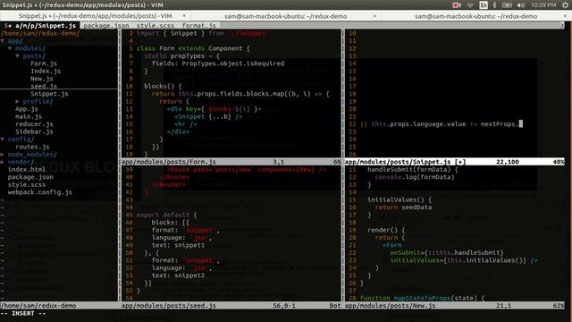This screenshot has width=572, height=322.
Task: Click the app/modules/posts/Snippet.js [+] status line
Action: click(455, 162)
